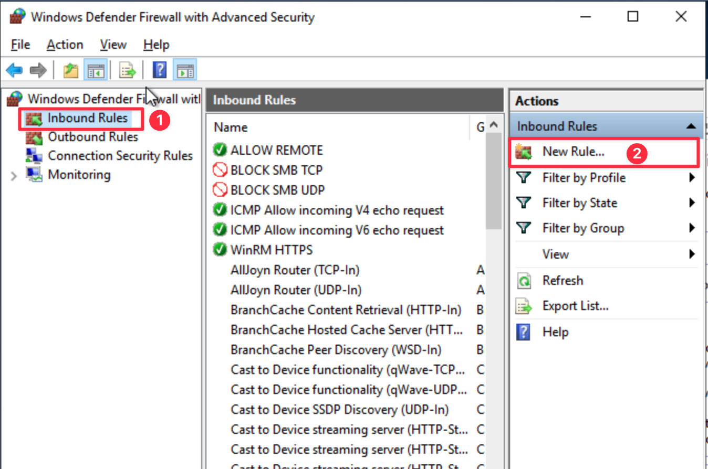Screen dimensions: 708x469
Task: Select Connection Security Rules in the tree
Action: [120, 156]
